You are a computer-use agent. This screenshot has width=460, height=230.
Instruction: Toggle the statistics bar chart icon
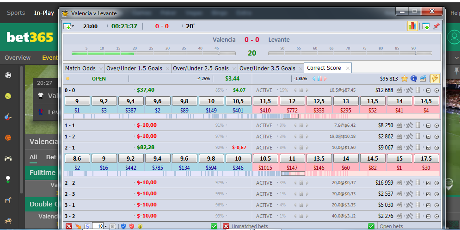click(412, 26)
